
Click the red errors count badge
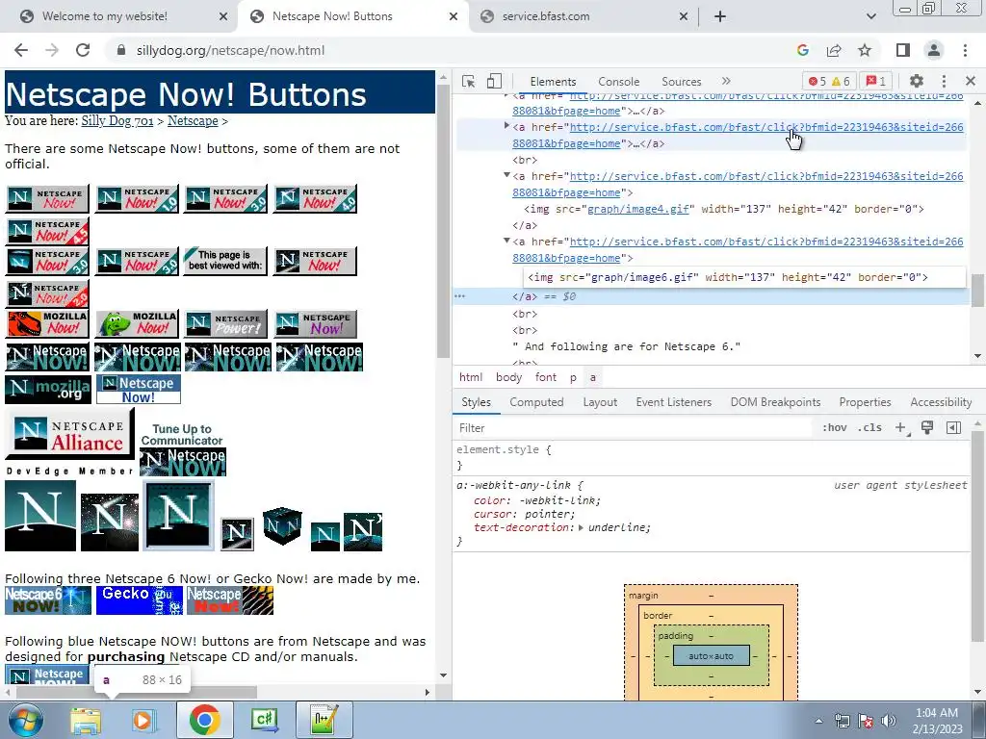point(817,81)
